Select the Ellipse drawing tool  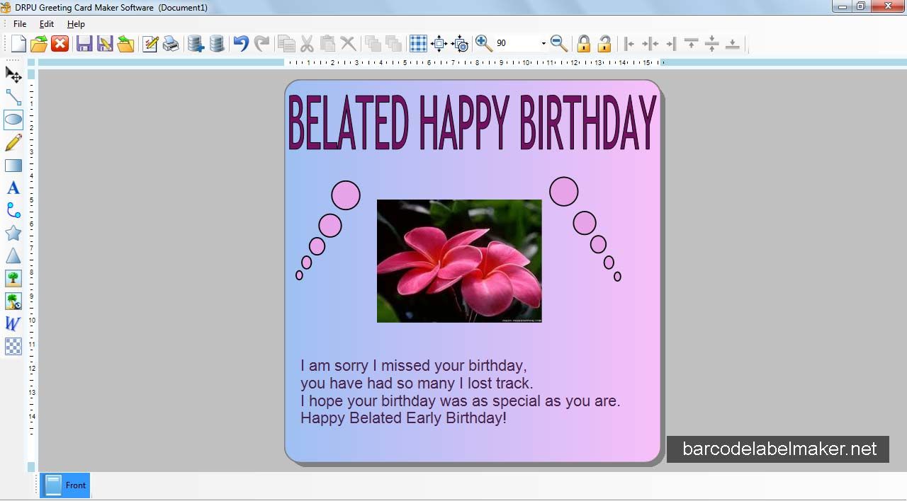pyautogui.click(x=13, y=120)
